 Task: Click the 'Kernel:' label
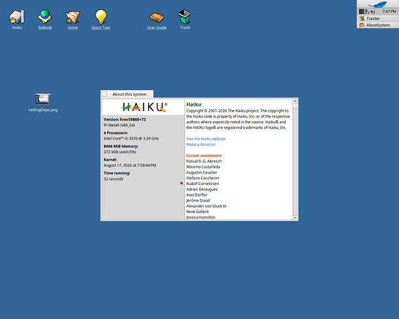(x=110, y=159)
